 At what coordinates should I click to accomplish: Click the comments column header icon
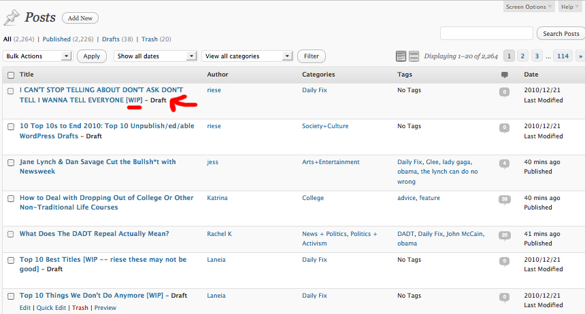tap(505, 75)
